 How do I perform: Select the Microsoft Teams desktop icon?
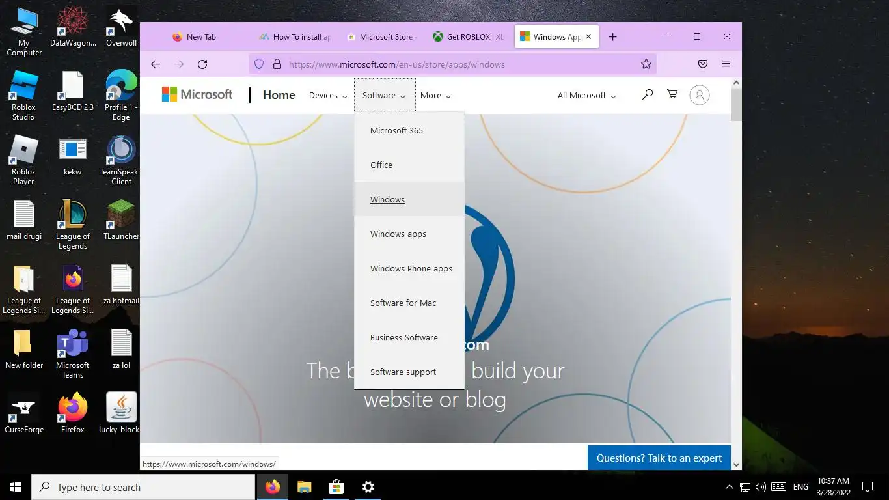click(x=72, y=354)
